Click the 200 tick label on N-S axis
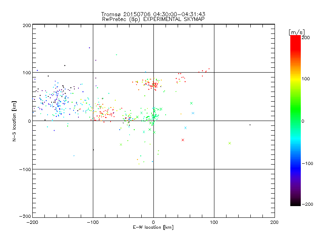323x242 pixels. point(27,25)
